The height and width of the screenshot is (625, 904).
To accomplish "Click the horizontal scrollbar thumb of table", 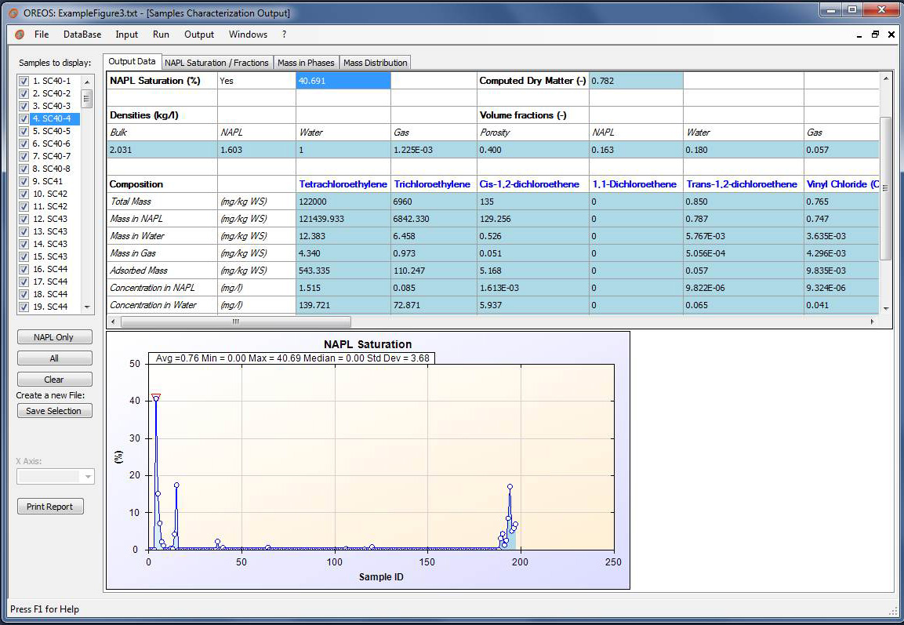I will click(235, 322).
